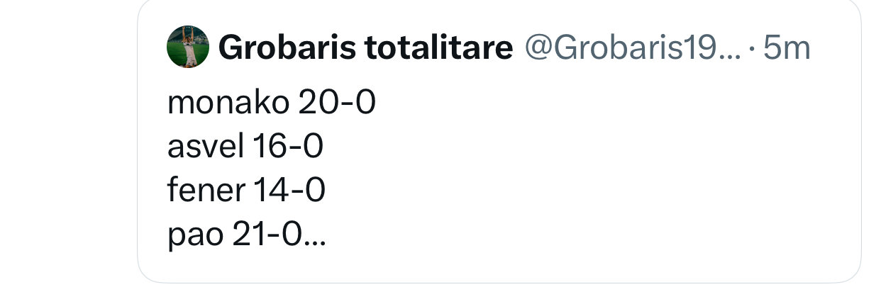Click the "monako 20-0" text line
Viewport: 881px width, 287px height.
point(271,104)
